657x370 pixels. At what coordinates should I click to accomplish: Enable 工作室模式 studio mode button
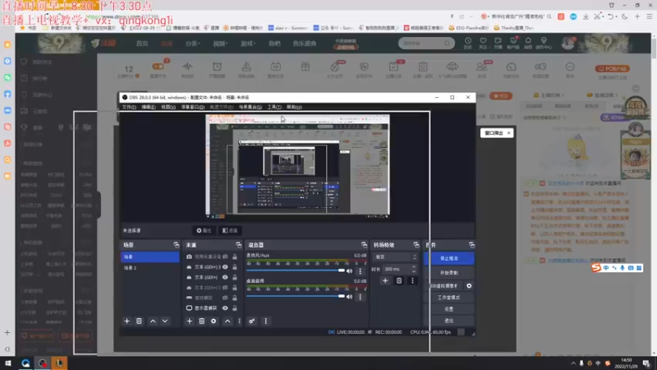[448, 298]
